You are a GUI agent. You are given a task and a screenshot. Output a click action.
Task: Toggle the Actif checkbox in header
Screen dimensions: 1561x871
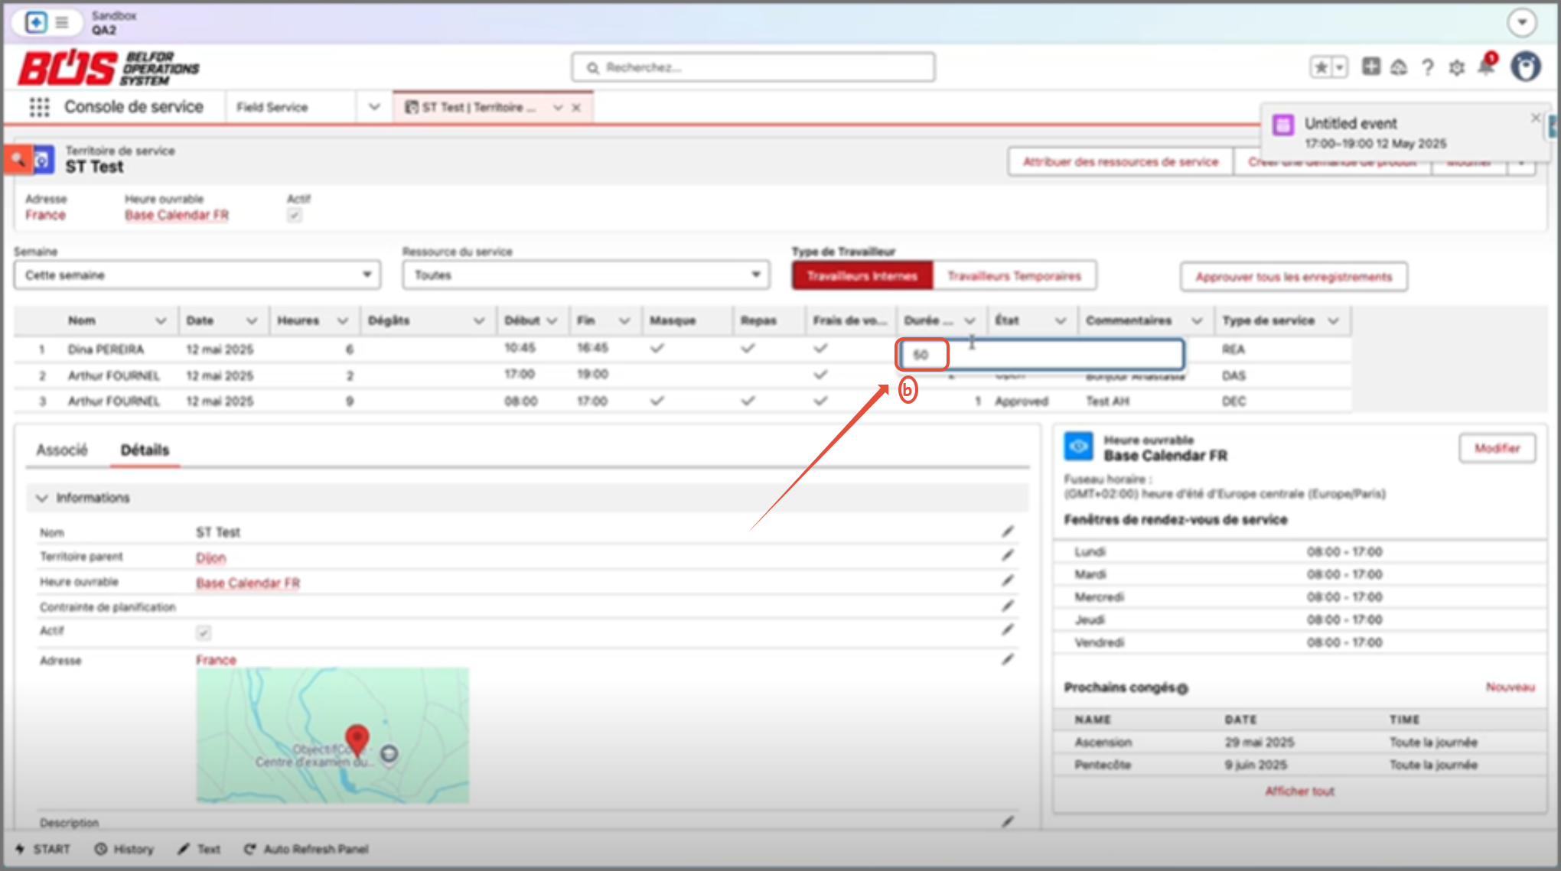pyautogui.click(x=294, y=216)
